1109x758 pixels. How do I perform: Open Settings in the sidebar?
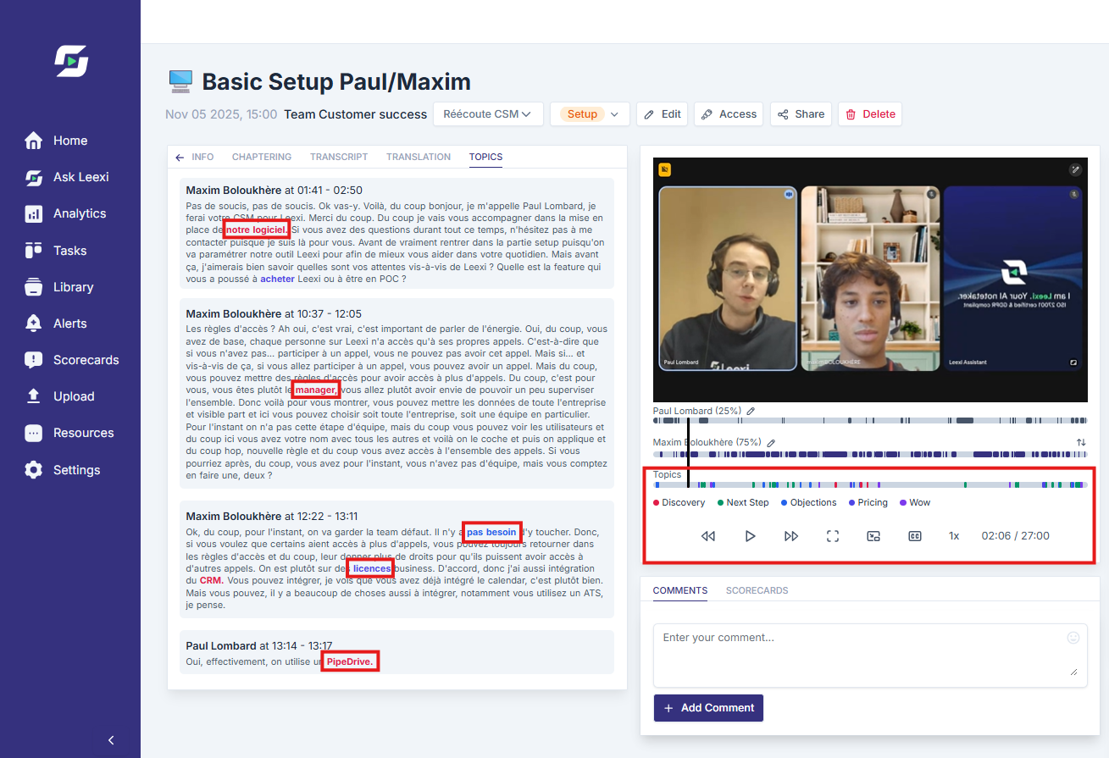click(x=62, y=470)
